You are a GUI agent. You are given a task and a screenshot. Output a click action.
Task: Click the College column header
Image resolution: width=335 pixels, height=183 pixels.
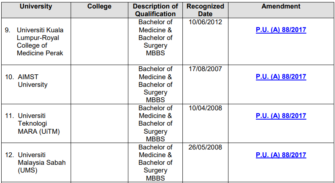click(99, 6)
